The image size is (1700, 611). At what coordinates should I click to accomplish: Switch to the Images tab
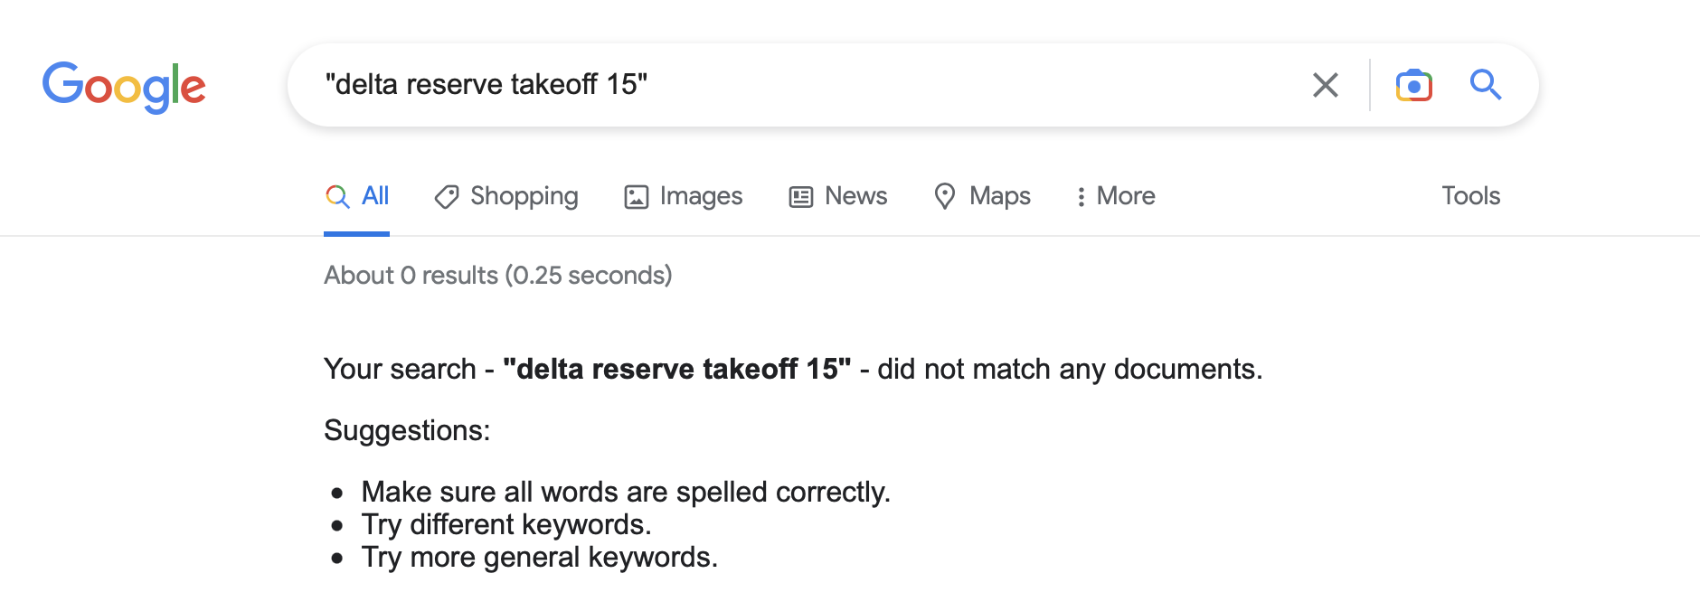click(x=701, y=196)
